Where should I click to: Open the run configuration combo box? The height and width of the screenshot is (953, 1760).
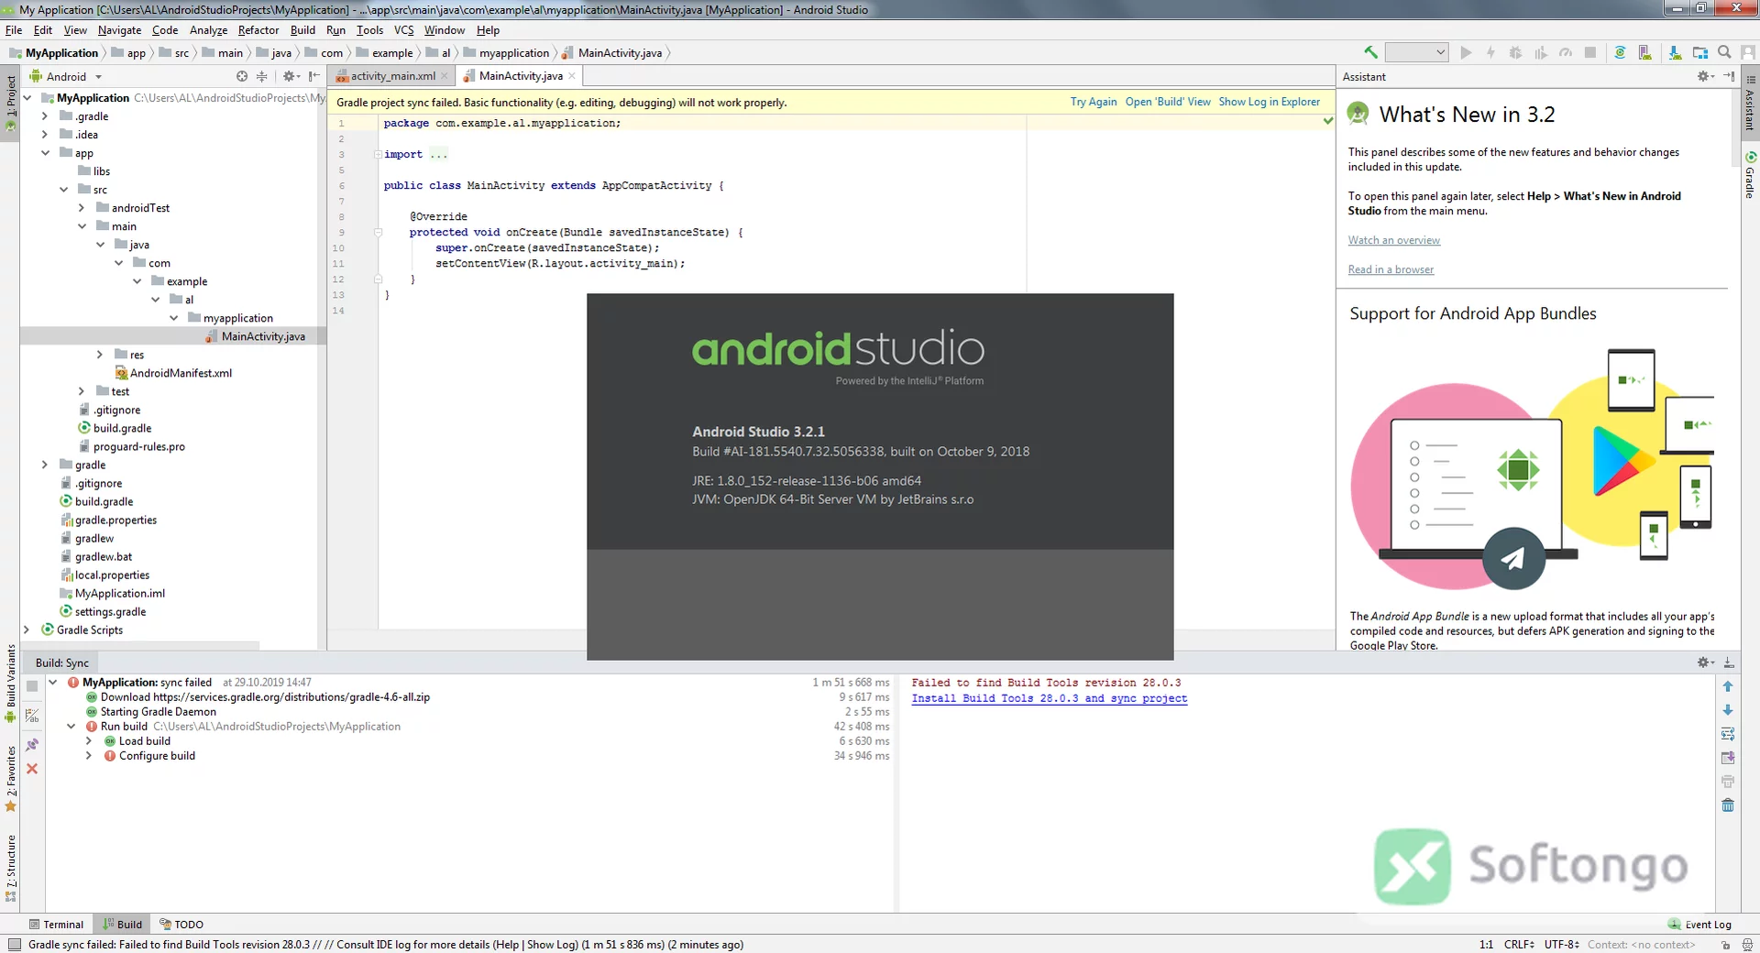pos(1416,52)
